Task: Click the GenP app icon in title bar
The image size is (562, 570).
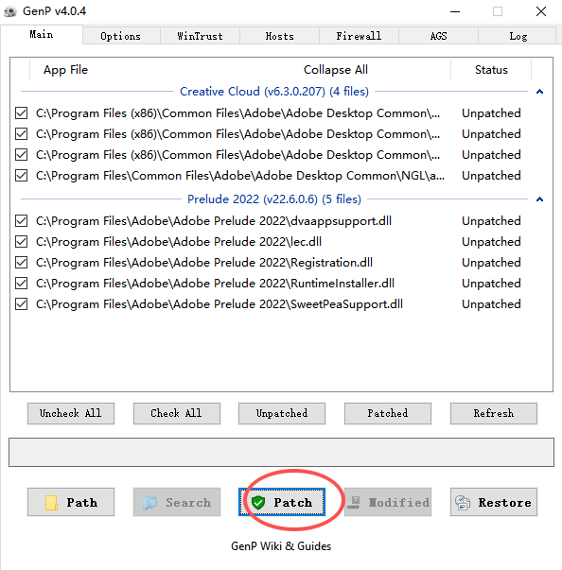Action: tap(10, 11)
